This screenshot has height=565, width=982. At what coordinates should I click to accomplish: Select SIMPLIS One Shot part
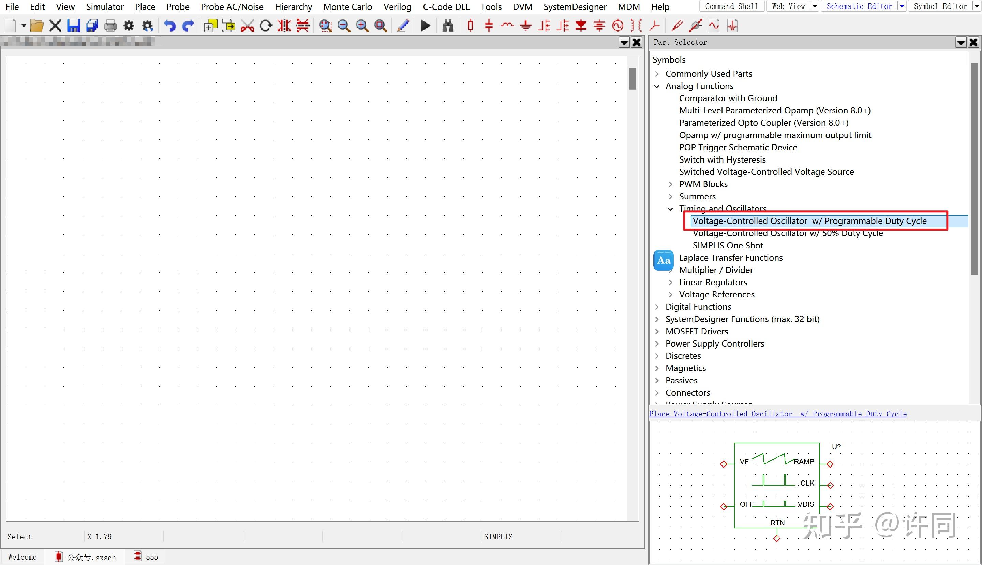(728, 246)
